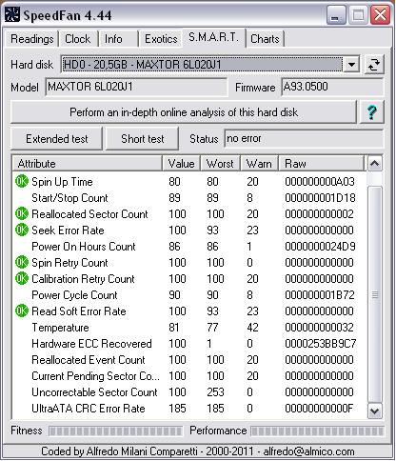Viewport: 396px width, 461px height.
Task: Click the Reallocated Sector Count attribute name
Action: click(x=89, y=214)
